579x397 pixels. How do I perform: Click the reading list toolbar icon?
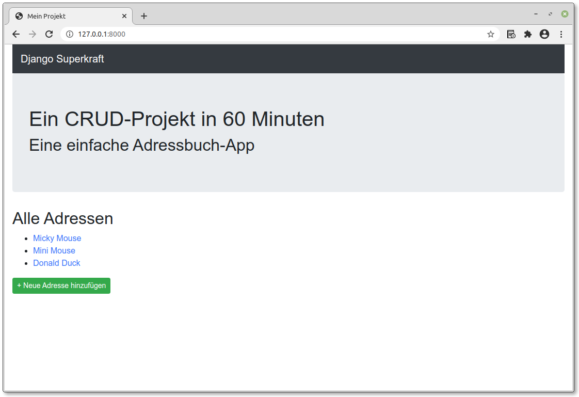(x=511, y=35)
